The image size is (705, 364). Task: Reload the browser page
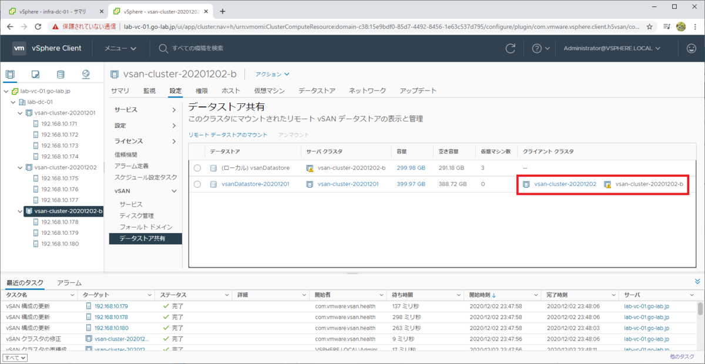[x=38, y=26]
